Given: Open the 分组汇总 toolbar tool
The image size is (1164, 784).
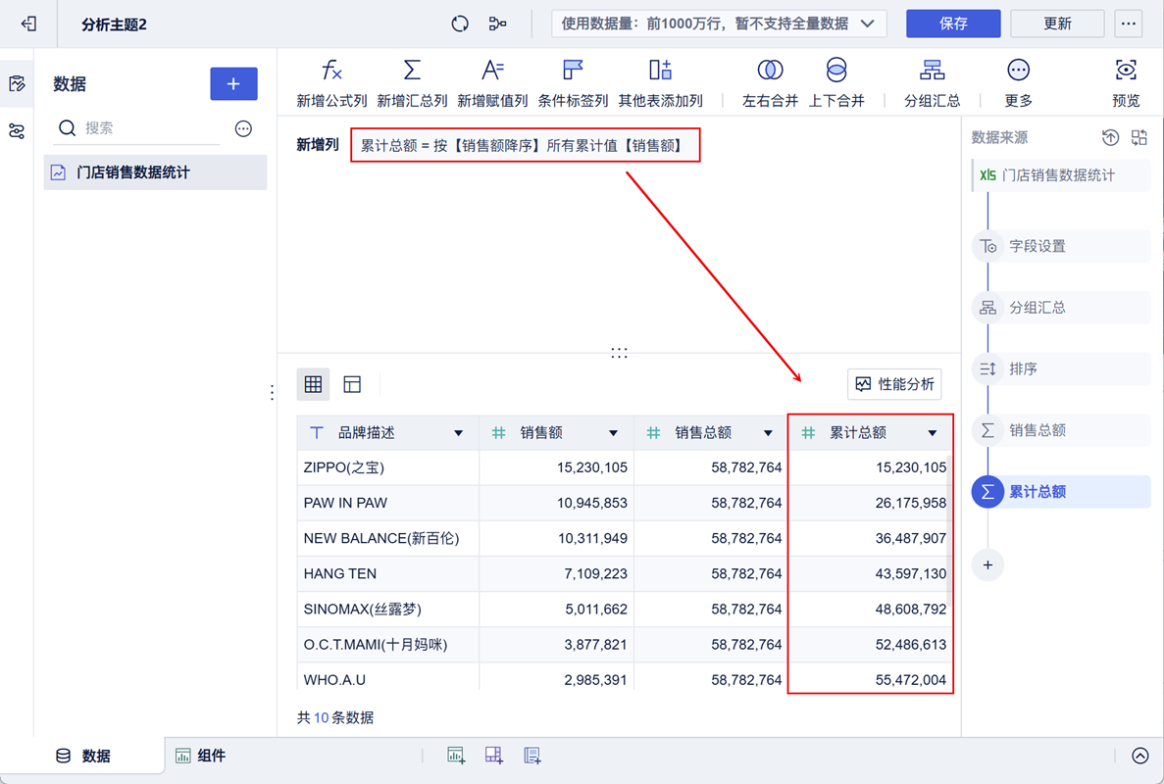Looking at the screenshot, I should point(932,71).
